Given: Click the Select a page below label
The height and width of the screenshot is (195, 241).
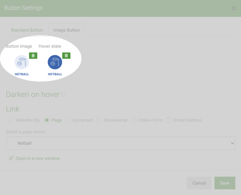Looking at the screenshot, I should [25, 132].
